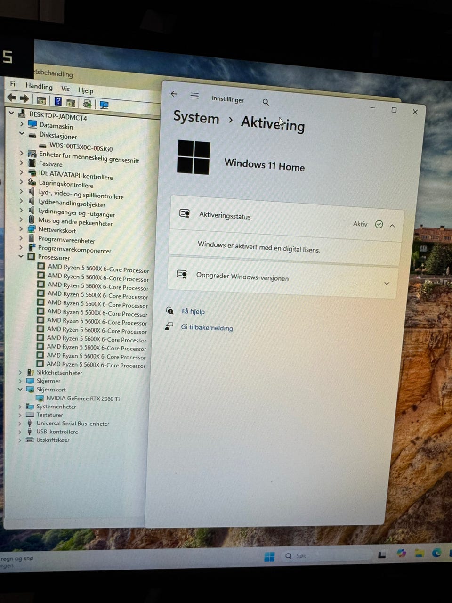Viewport: 452px width, 603px height.
Task: Click Programvareenheter category
Action: coord(66,240)
